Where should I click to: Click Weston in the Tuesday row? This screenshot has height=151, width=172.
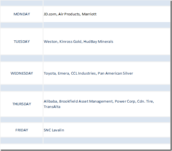50,41
